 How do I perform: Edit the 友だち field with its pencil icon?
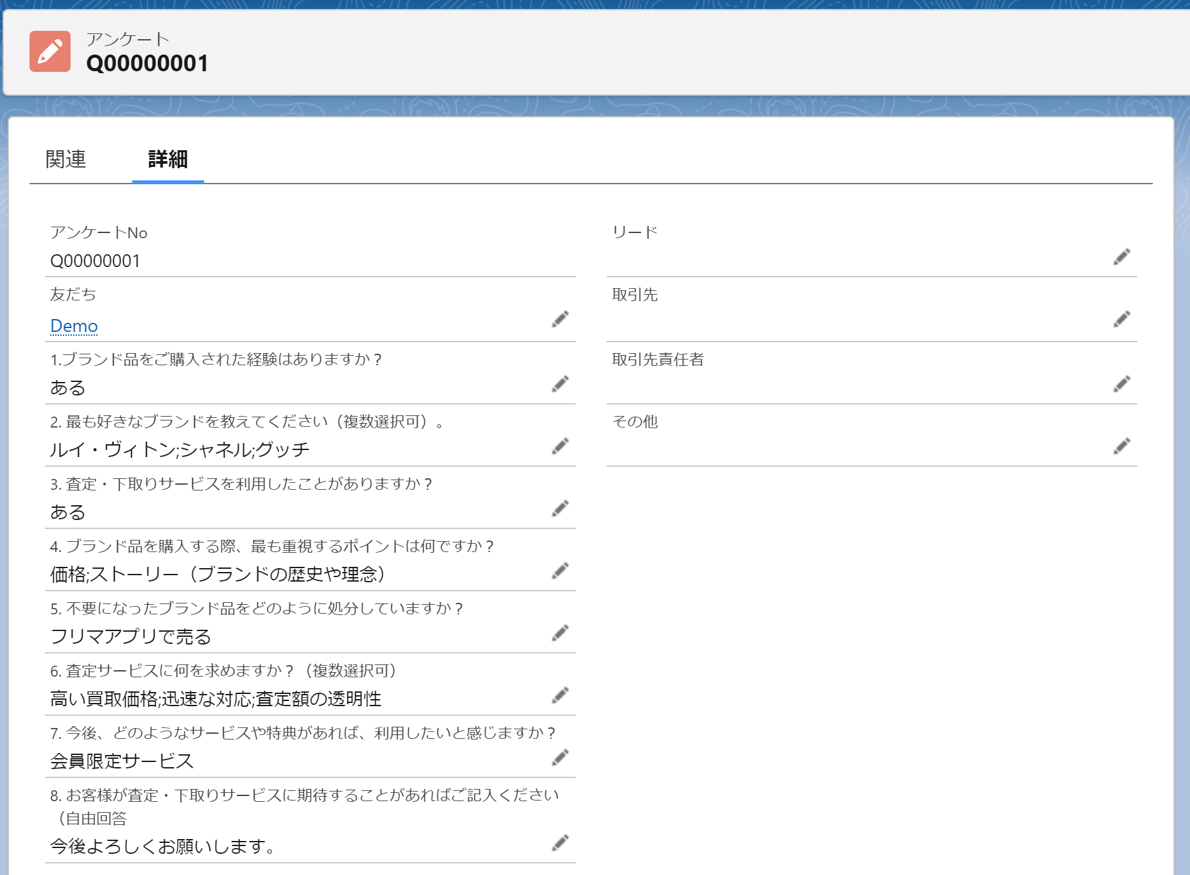(x=560, y=319)
